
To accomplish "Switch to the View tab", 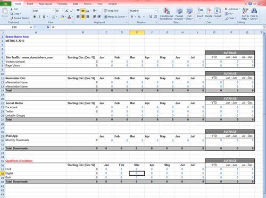I will point(100,4).
